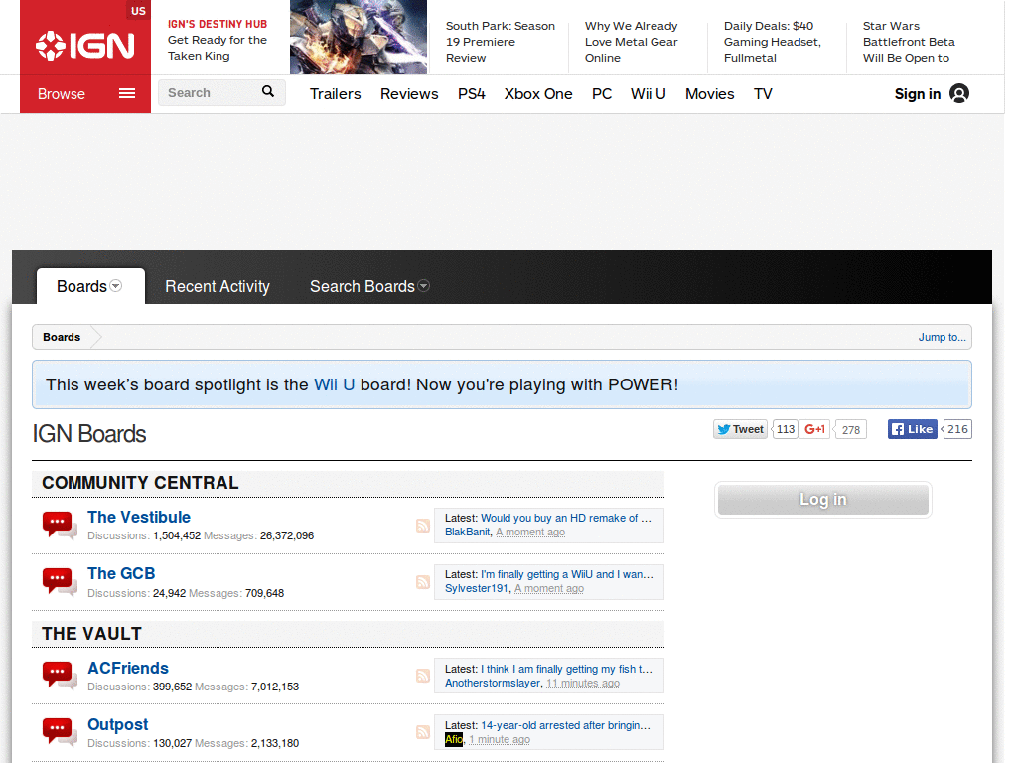
Task: Expand the Boards tab dropdown arrow
Action: 116,286
